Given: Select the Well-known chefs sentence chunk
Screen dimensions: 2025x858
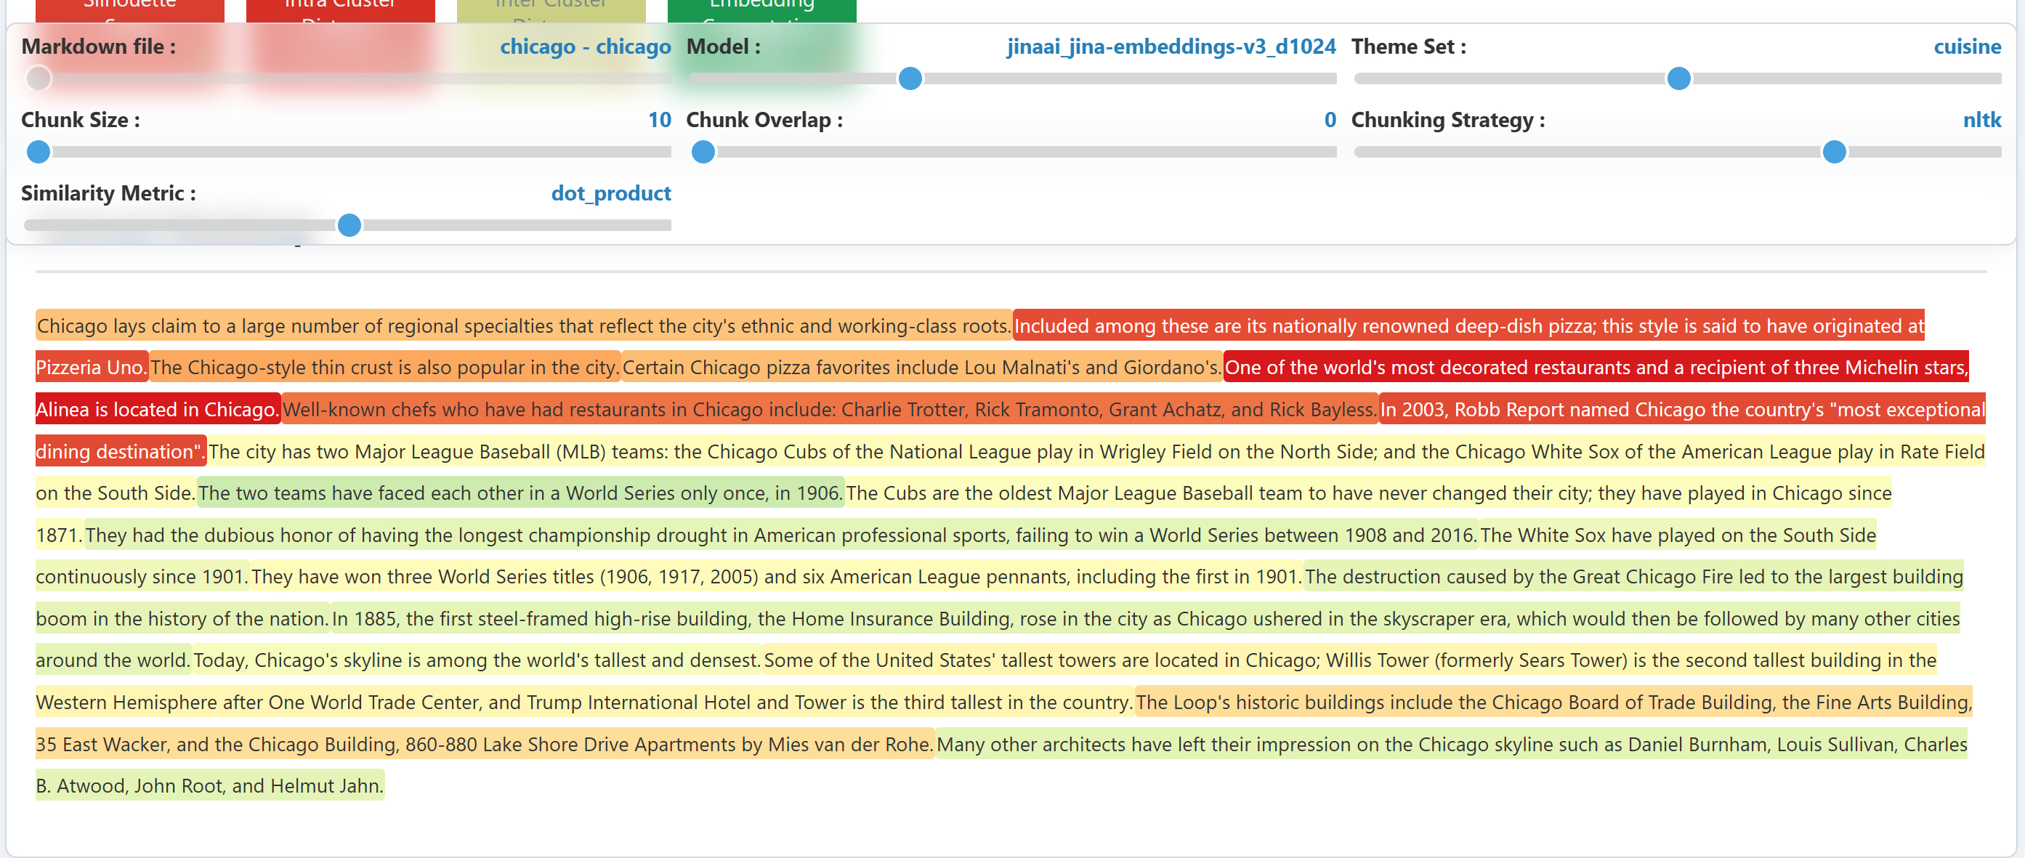Looking at the screenshot, I should pos(828,409).
